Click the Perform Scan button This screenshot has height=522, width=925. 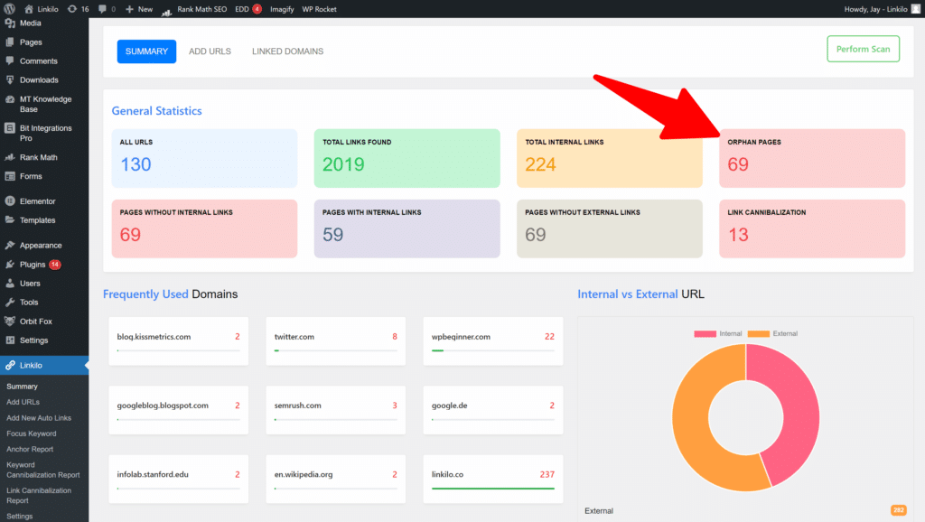863,49
